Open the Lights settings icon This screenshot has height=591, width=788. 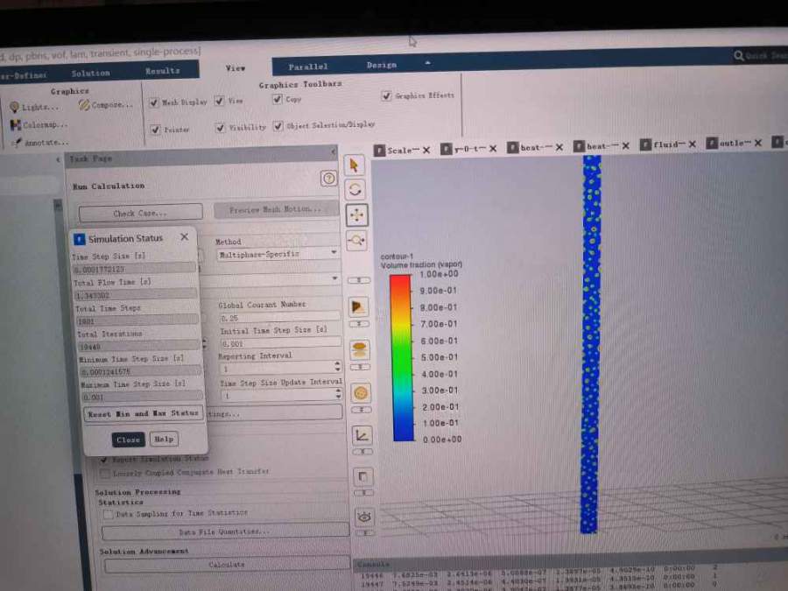coord(15,107)
